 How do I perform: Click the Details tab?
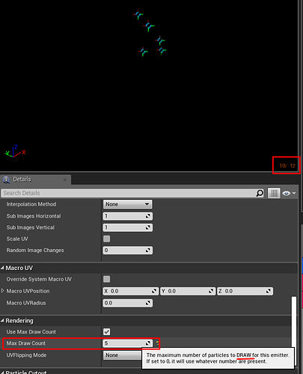36,180
